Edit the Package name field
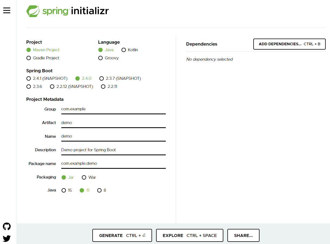 pyautogui.click(x=113, y=163)
